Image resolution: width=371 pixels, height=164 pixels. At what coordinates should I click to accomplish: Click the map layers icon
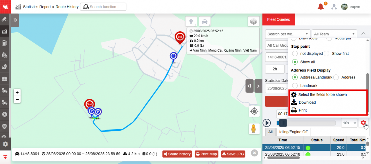254,22
